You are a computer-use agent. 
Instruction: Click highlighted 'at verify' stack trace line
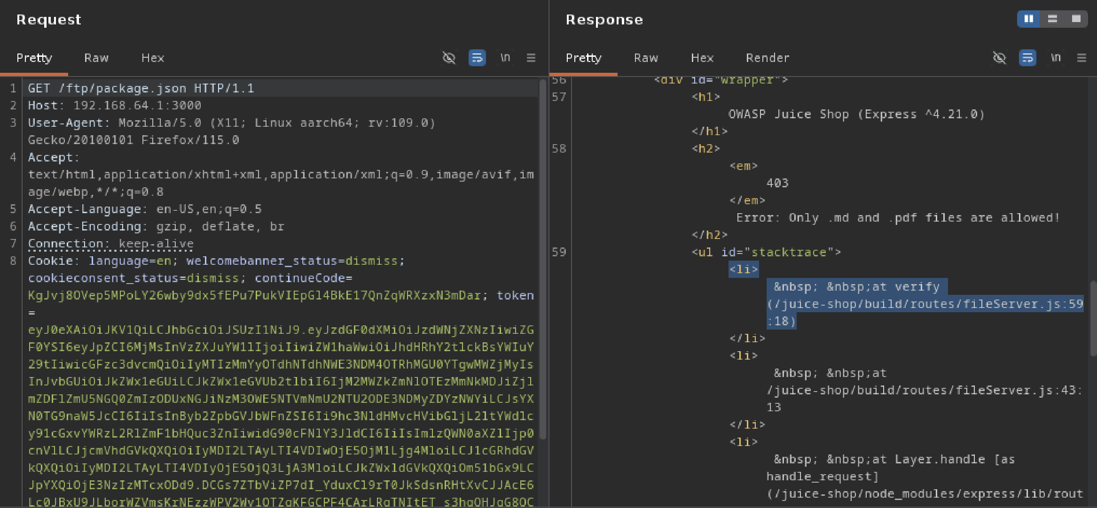point(925,304)
